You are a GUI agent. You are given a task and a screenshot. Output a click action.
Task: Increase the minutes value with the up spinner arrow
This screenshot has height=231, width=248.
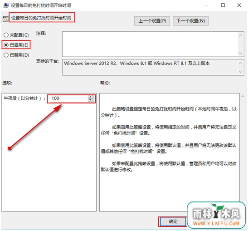[90, 97]
